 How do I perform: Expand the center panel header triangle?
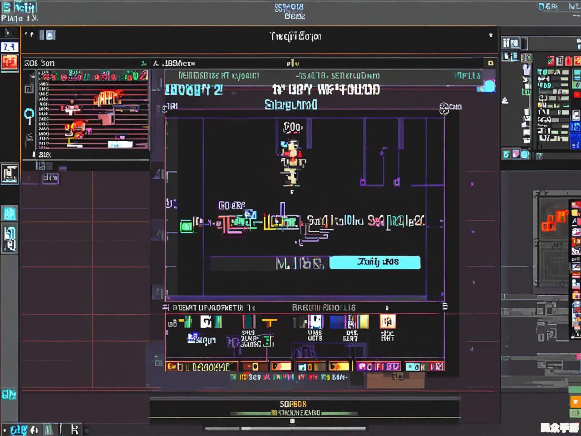pos(156,63)
